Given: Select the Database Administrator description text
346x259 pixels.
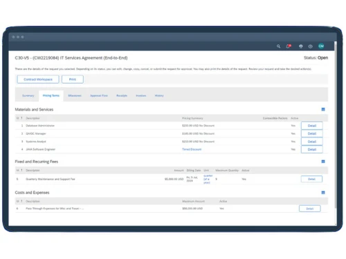Looking at the screenshot, I should click(40, 126).
